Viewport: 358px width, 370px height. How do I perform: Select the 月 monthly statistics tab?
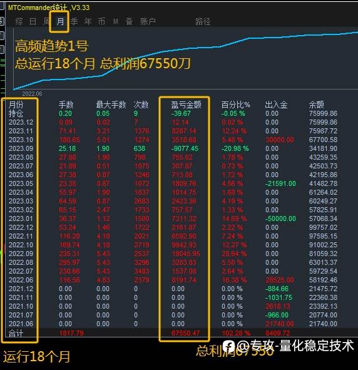(x=60, y=21)
